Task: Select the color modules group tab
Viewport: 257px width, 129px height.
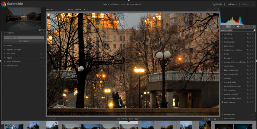Action: [243, 26]
